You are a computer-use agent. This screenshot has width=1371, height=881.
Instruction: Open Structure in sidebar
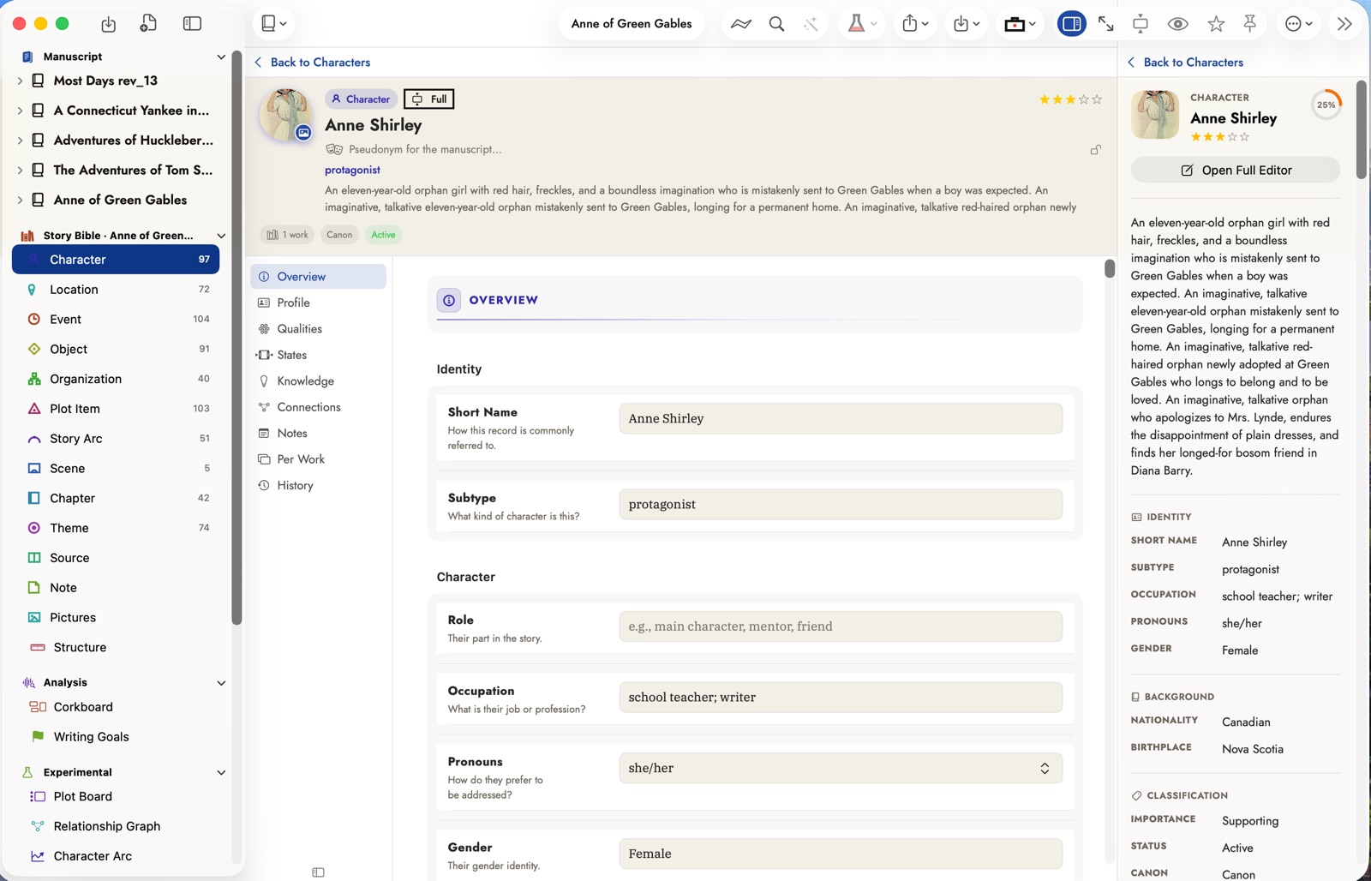pos(116,647)
